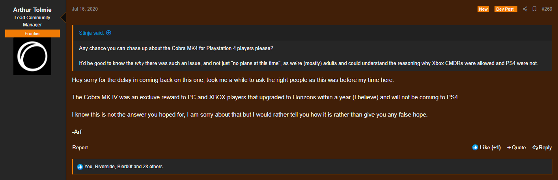
Task: Open Riverside's profile from the reactions bar
Action: (x=105, y=167)
